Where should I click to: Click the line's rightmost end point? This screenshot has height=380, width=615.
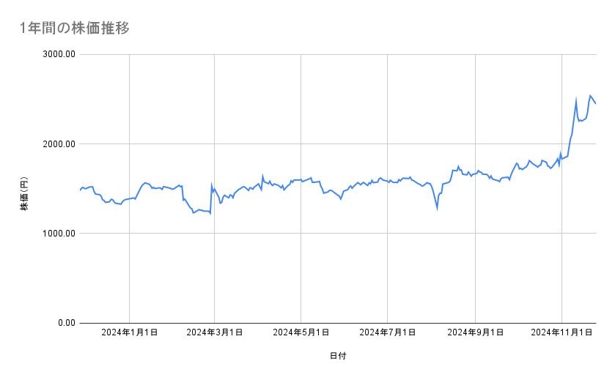[595, 103]
